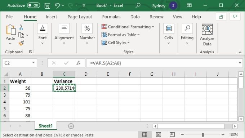This screenshot has height=138, width=245.
Task: Open the Name Box dropdown arrow
Action: coord(33,63)
